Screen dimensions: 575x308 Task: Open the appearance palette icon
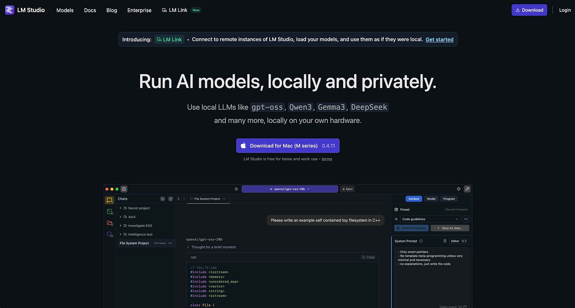coord(458,189)
